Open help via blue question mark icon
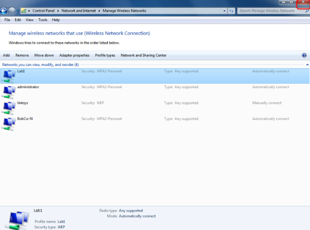 (304, 55)
